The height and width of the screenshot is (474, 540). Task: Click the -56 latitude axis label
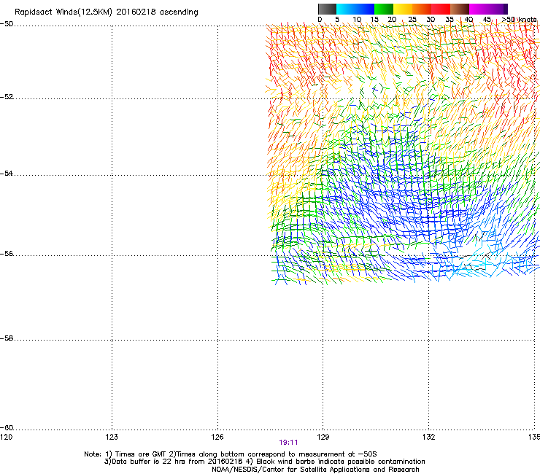(x=7, y=253)
